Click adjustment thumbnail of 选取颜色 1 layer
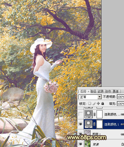The width and height of the screenshot is (124, 147). pyautogui.click(x=88, y=124)
